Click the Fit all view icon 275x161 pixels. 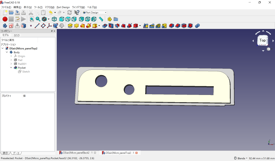tap(32, 19)
